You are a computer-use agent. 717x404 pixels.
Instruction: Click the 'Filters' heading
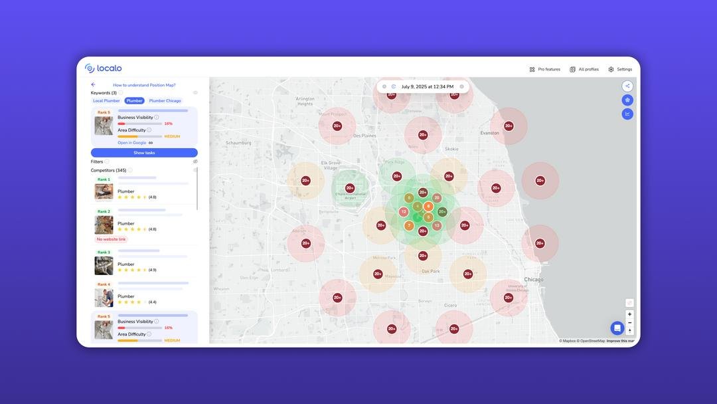tap(96, 161)
